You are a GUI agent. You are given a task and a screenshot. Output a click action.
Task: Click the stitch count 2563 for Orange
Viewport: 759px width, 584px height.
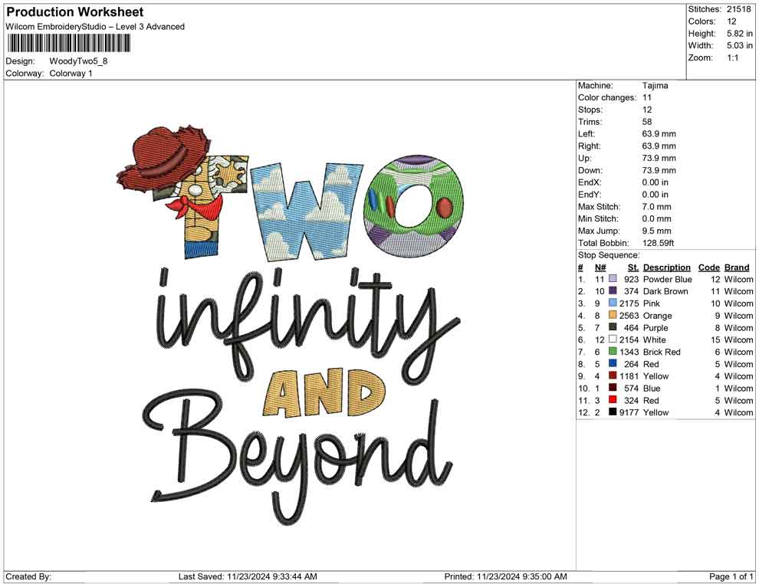click(629, 316)
